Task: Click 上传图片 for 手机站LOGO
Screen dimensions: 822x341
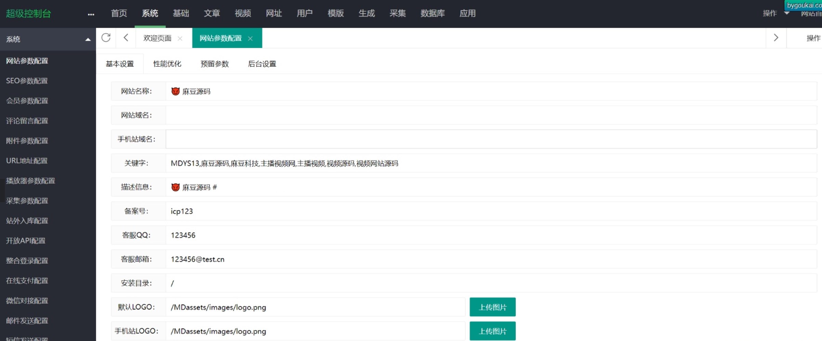Action: (492, 331)
